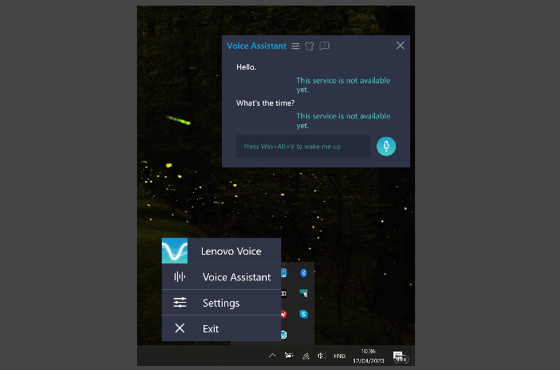Click the Lenovo Voice logo icon

click(175, 251)
